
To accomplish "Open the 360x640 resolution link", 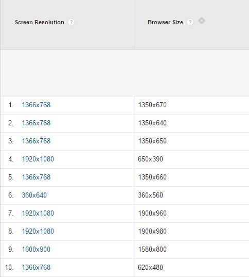I will (x=34, y=195).
